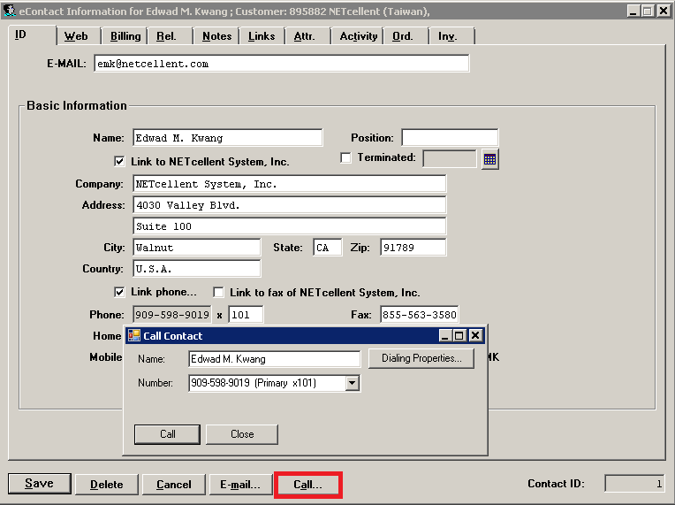This screenshot has height=505, width=675.
Task: Click the empty Position field
Action: [x=450, y=137]
